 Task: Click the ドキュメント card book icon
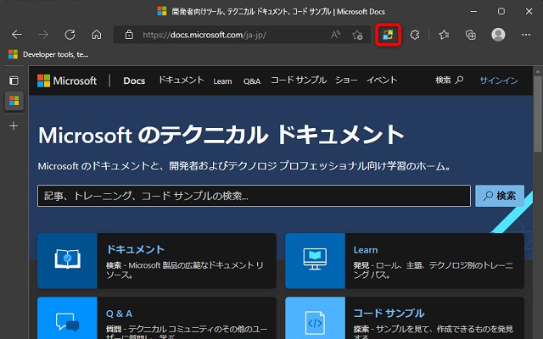click(68, 258)
